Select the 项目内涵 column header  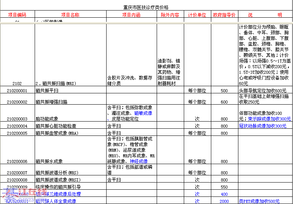[x=131, y=15]
